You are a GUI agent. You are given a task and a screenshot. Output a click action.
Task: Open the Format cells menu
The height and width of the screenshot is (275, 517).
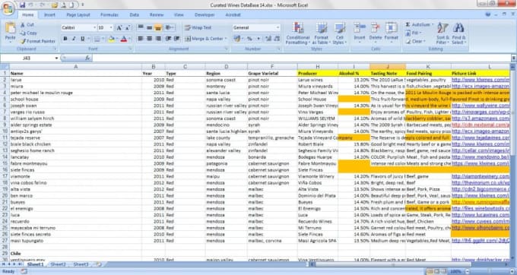pyautogui.click(x=391, y=32)
